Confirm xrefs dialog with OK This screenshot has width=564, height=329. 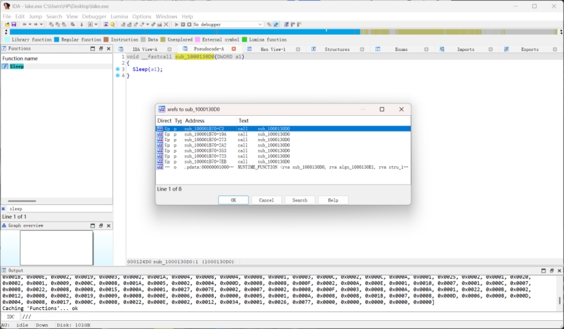point(233,200)
